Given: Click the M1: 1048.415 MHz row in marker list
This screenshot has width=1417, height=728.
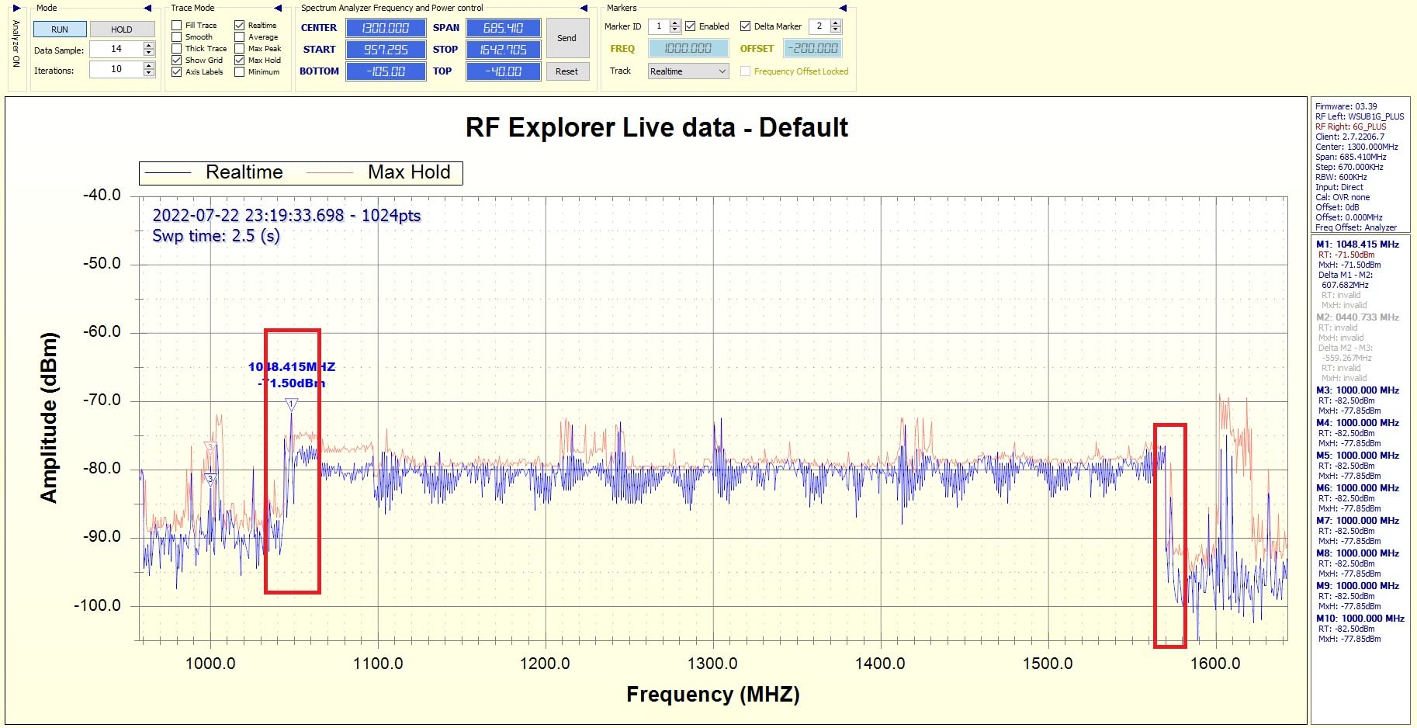Looking at the screenshot, I should pyautogui.click(x=1358, y=244).
